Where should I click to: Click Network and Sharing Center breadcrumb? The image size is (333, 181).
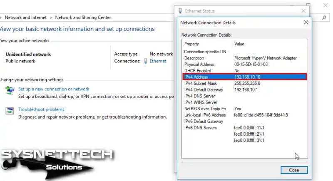pyautogui.click(x=83, y=17)
